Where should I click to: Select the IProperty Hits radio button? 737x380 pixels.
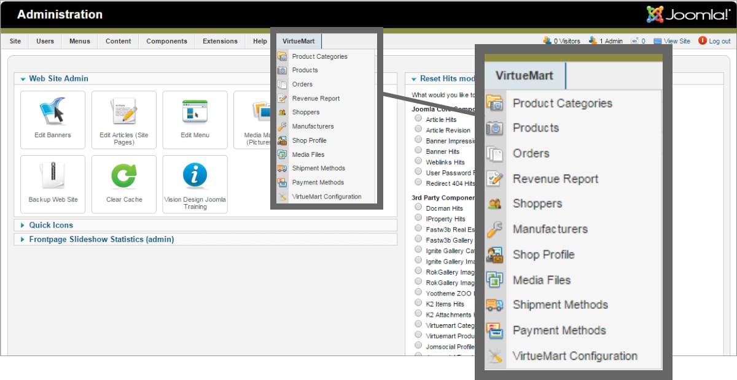coord(418,218)
